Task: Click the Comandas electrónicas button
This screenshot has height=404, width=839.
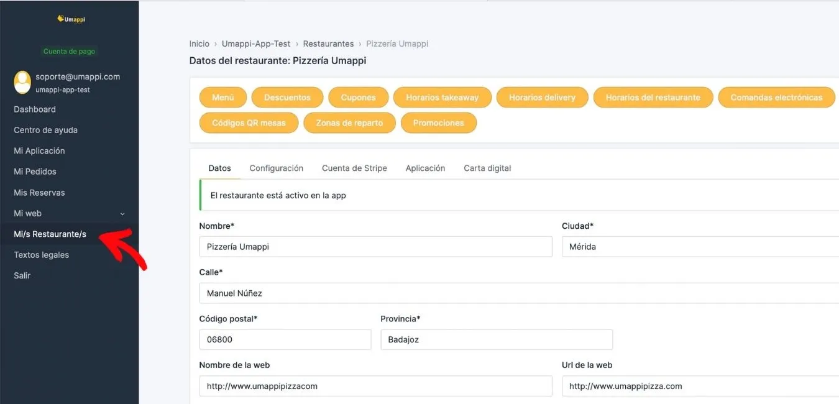Action: click(x=776, y=98)
